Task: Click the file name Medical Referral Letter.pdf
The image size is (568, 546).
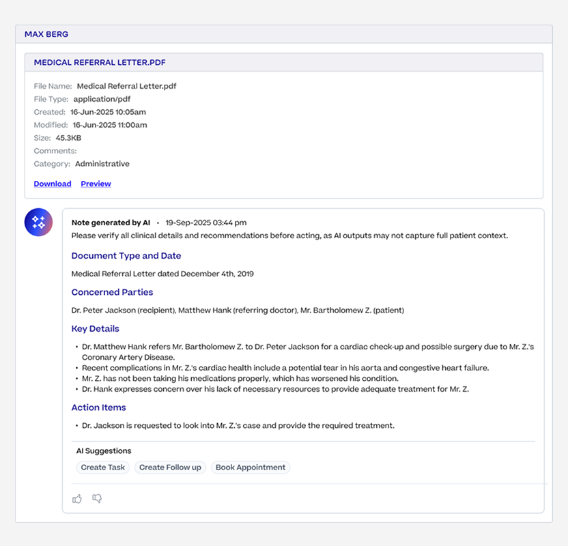Action: click(x=127, y=86)
